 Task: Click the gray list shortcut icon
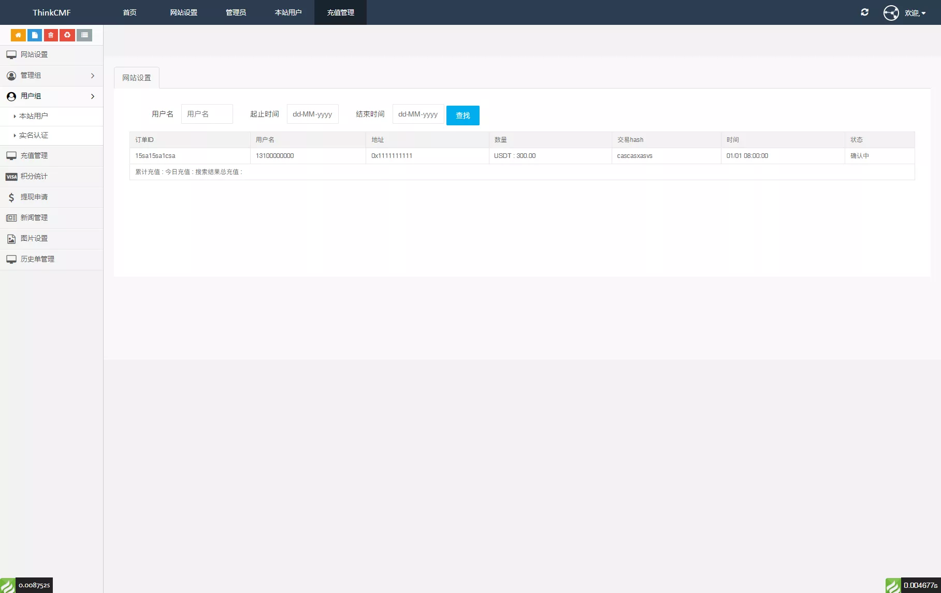pyautogui.click(x=84, y=35)
